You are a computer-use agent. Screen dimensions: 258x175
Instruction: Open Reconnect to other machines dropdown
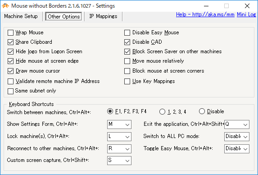point(119,149)
